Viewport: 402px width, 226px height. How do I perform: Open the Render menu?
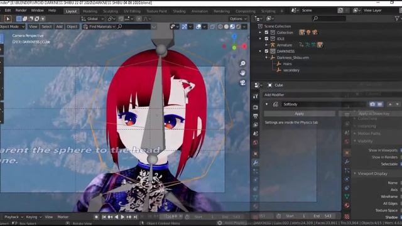(21, 11)
